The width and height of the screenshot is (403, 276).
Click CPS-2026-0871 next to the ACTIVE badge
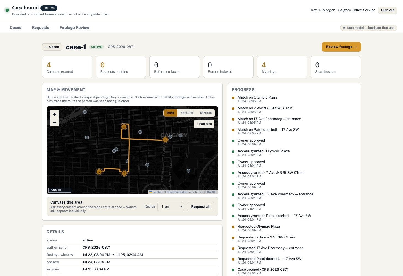121,47
